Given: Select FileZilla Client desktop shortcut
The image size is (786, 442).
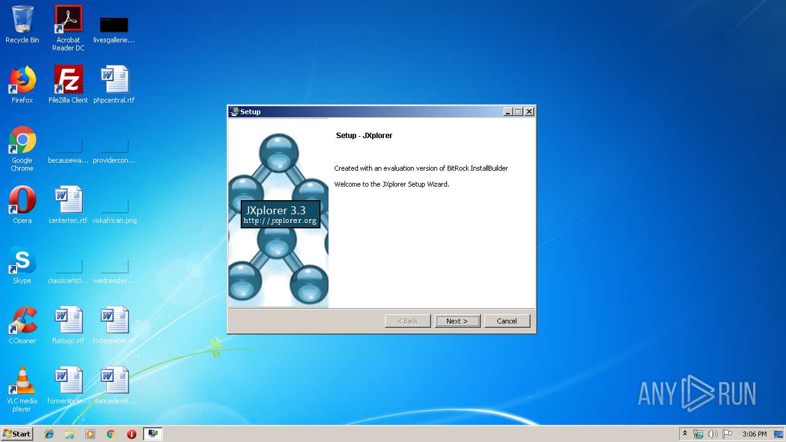Looking at the screenshot, I should click(x=68, y=85).
